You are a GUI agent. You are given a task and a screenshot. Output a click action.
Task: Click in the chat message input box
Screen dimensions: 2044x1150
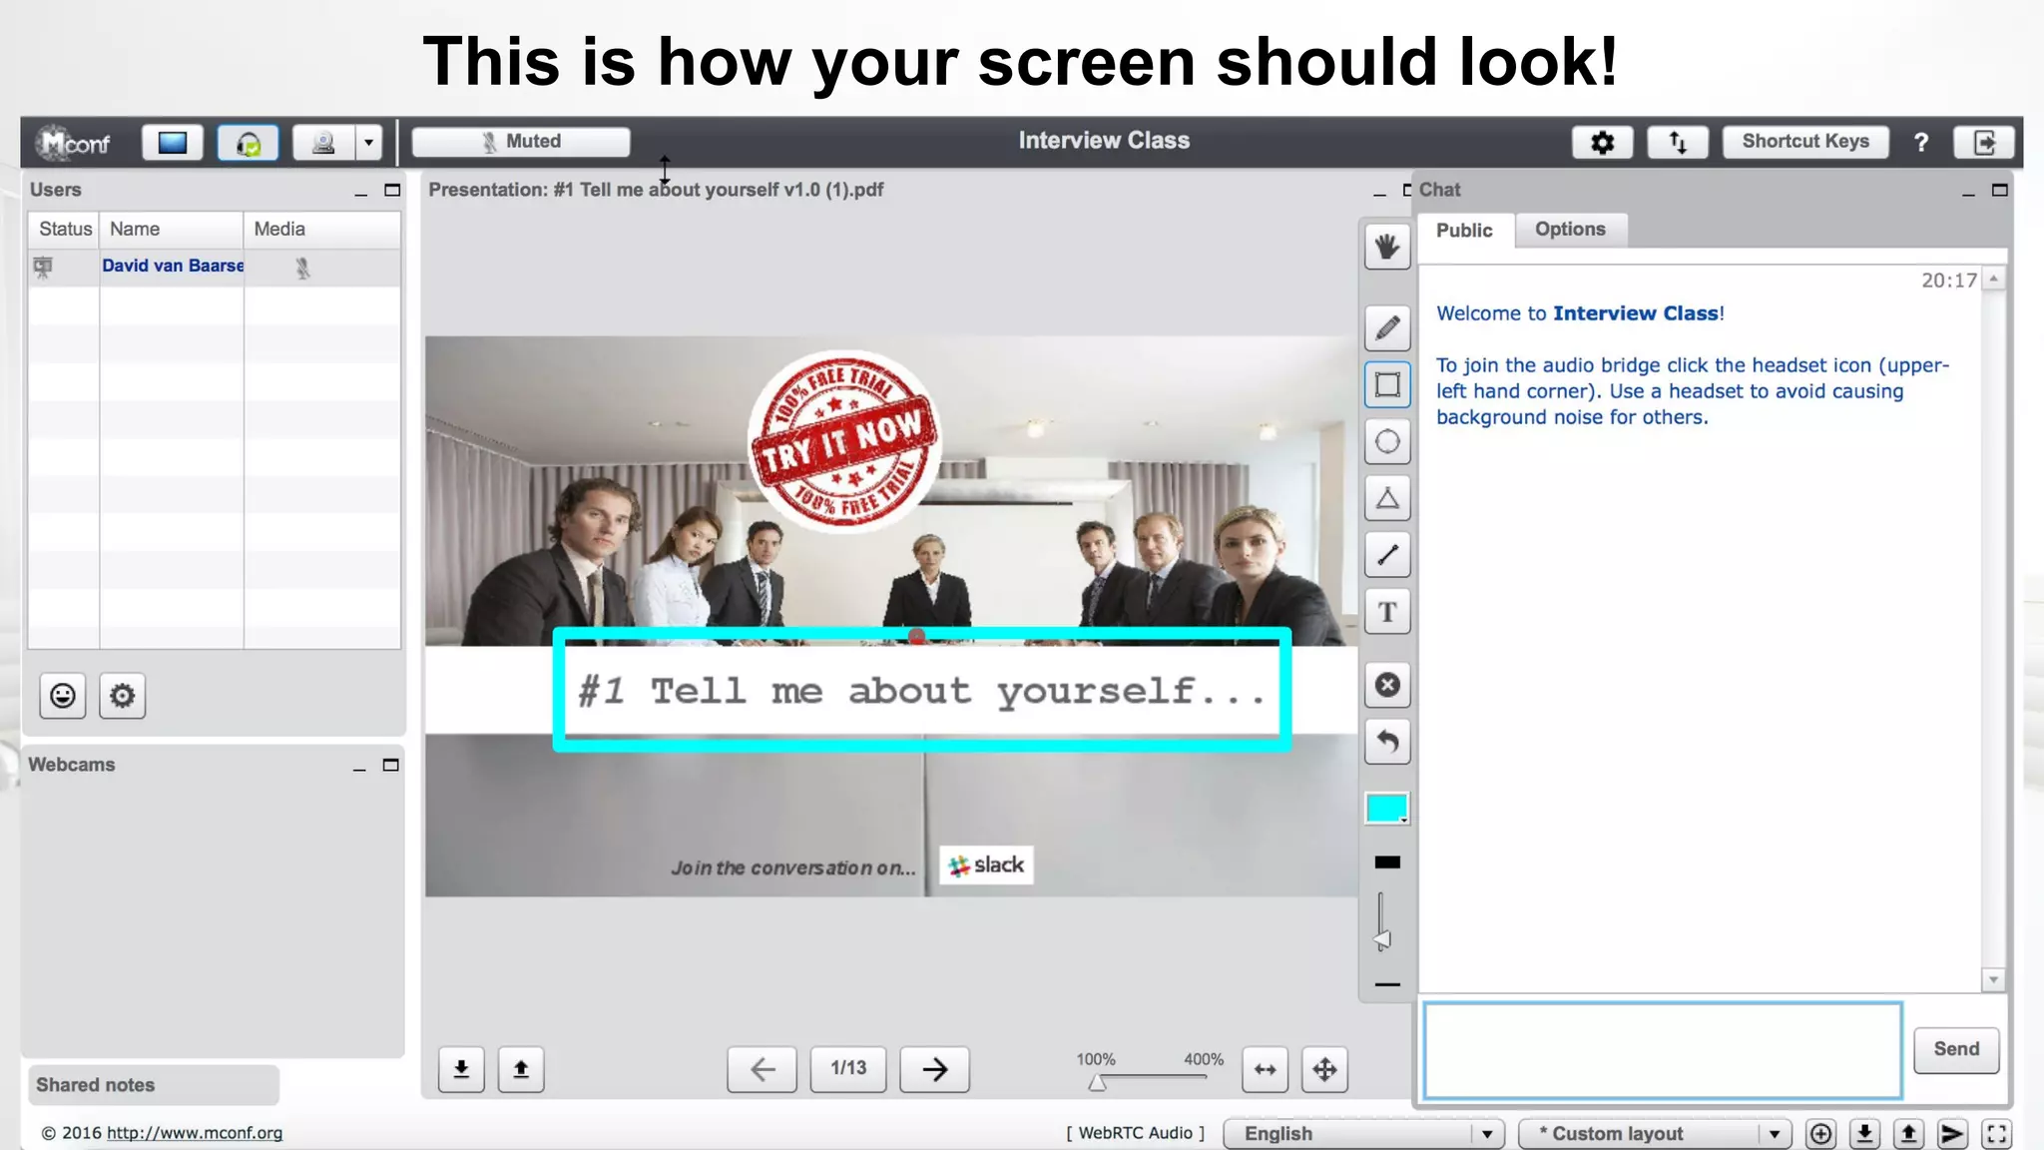coord(1662,1050)
